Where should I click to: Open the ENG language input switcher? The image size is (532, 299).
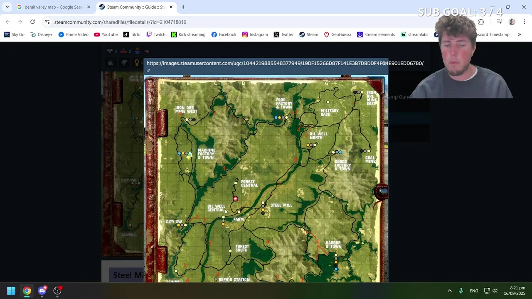pos(474,291)
